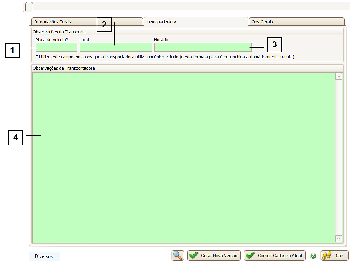Click the small green help icon
Image resolution: width=351 pixels, height=264 pixels.
pyautogui.click(x=313, y=256)
